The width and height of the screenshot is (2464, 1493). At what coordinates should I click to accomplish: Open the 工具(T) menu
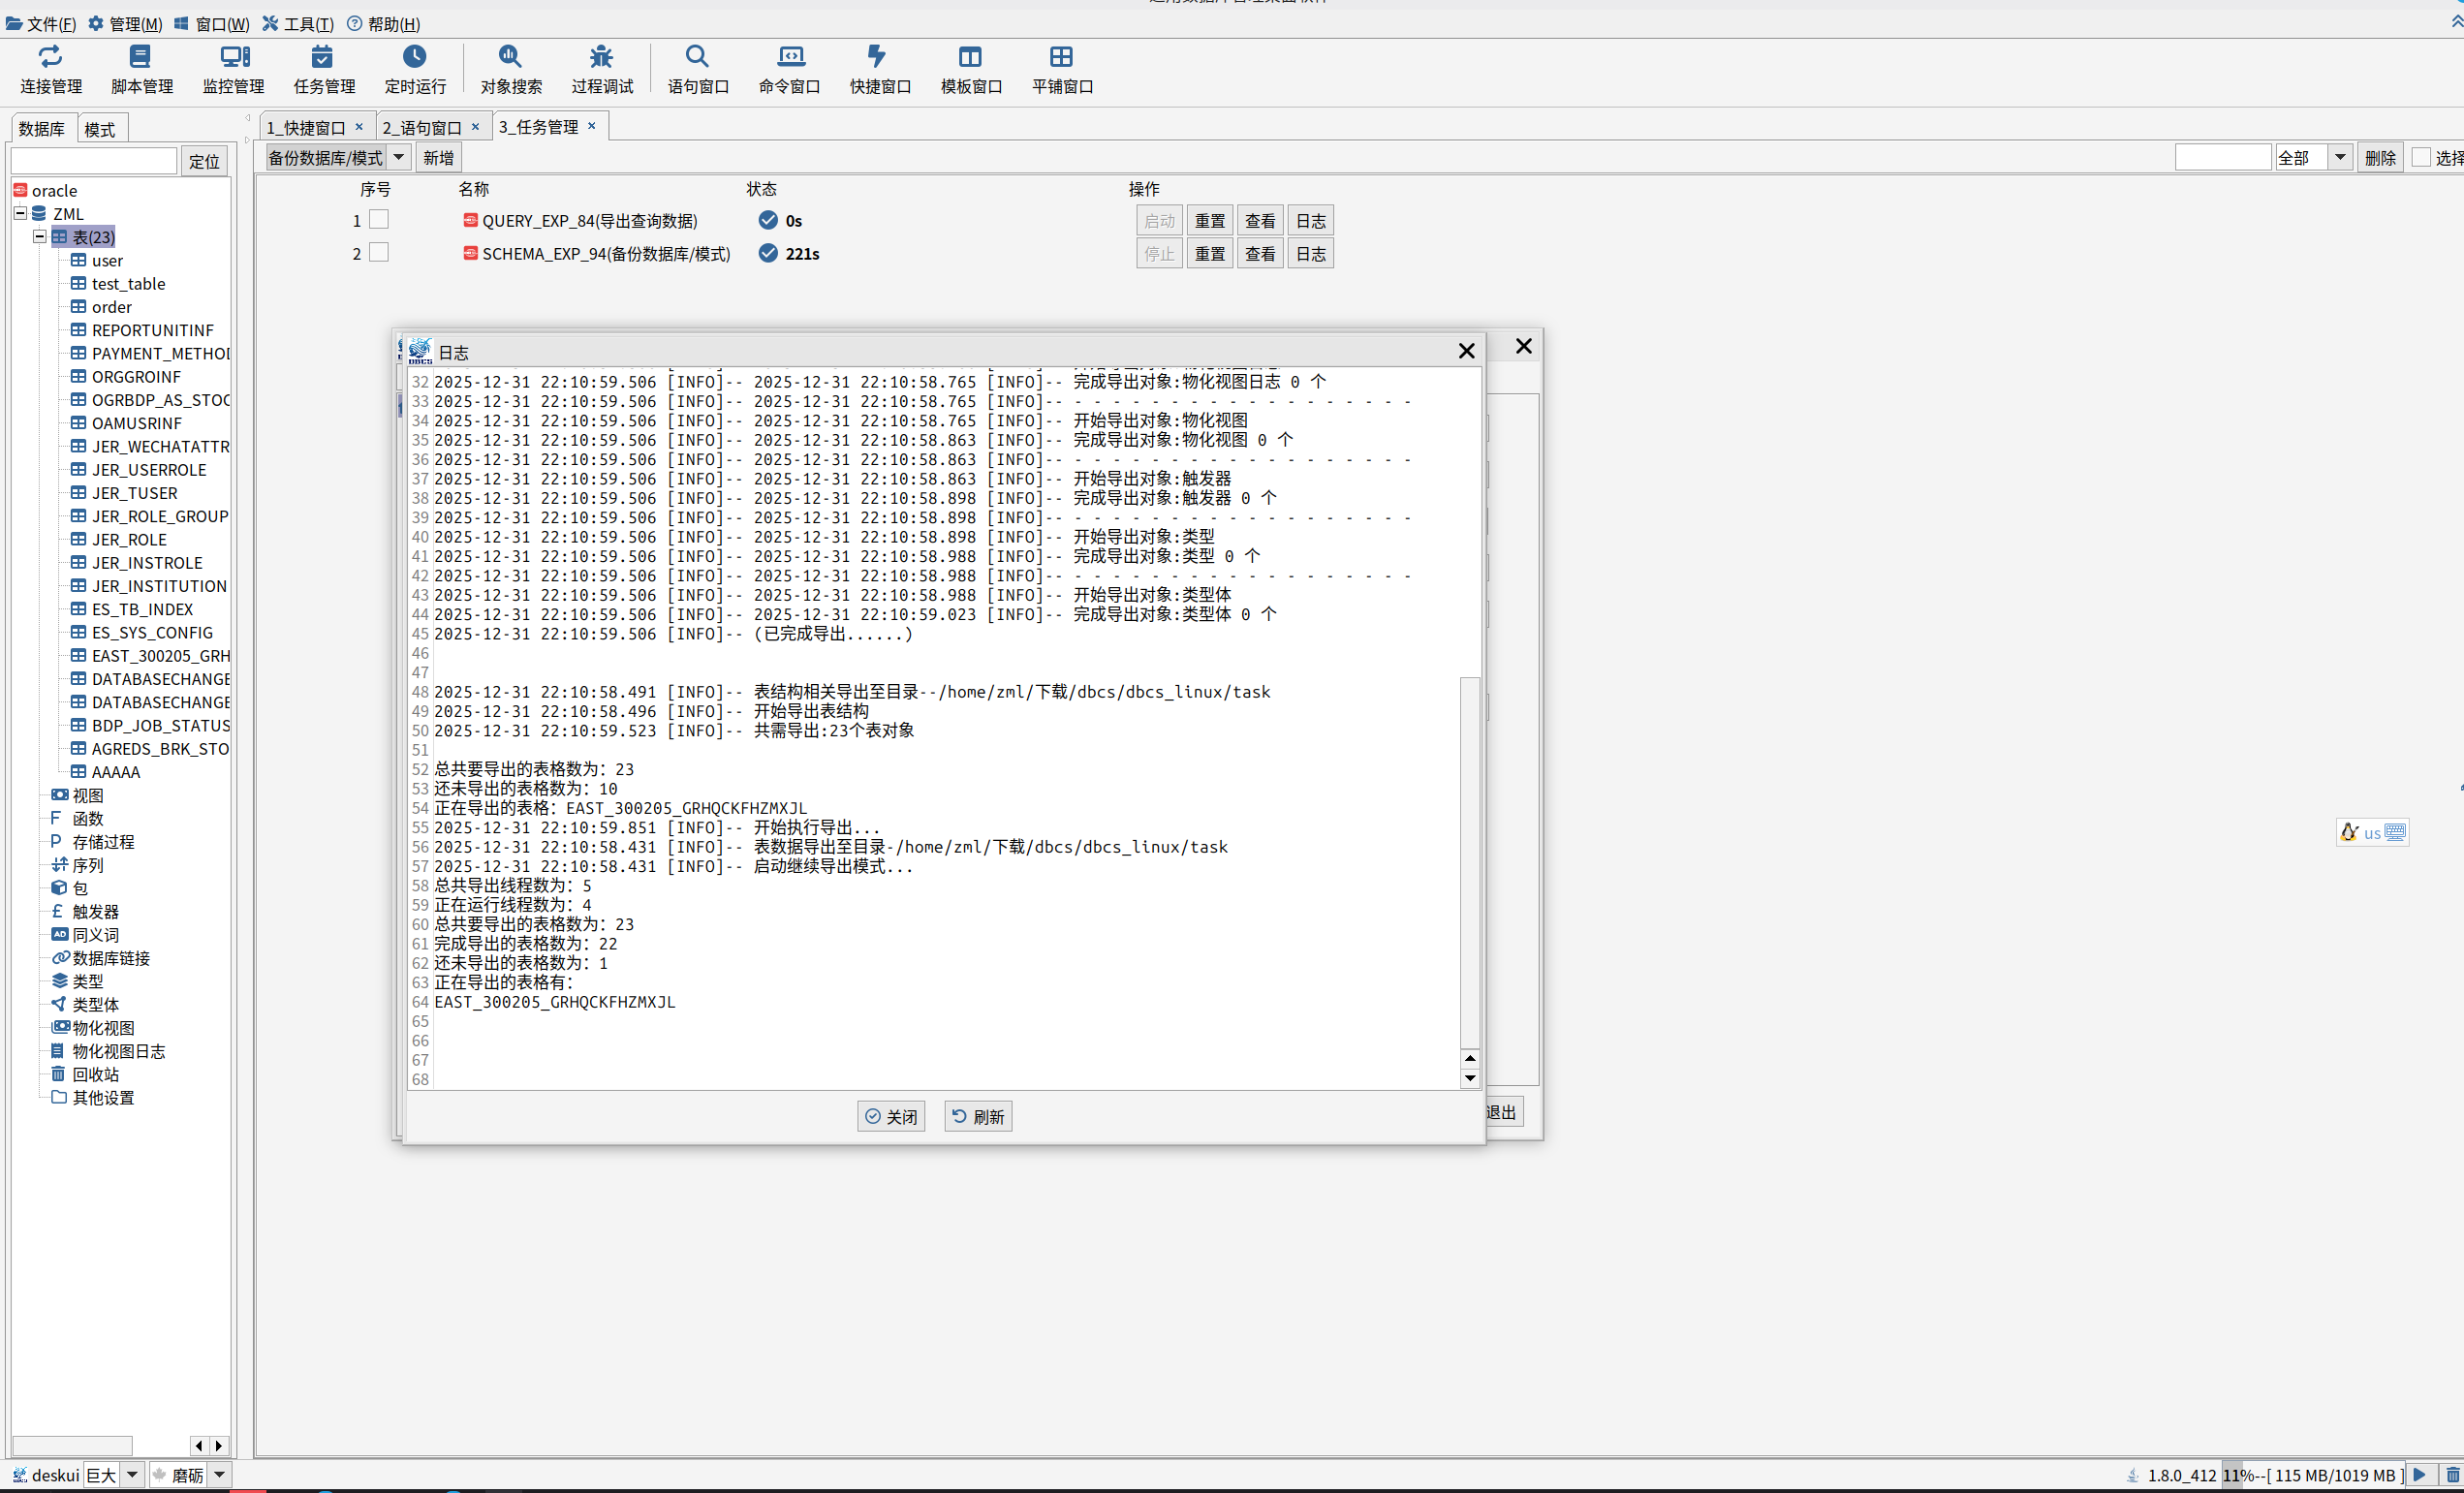pyautogui.click(x=298, y=23)
